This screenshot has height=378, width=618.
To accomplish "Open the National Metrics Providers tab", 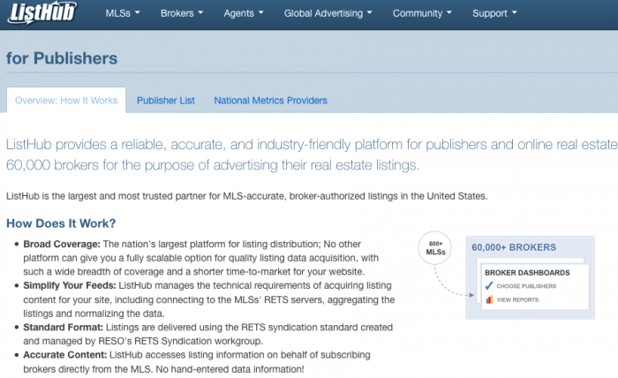I will 270,101.
